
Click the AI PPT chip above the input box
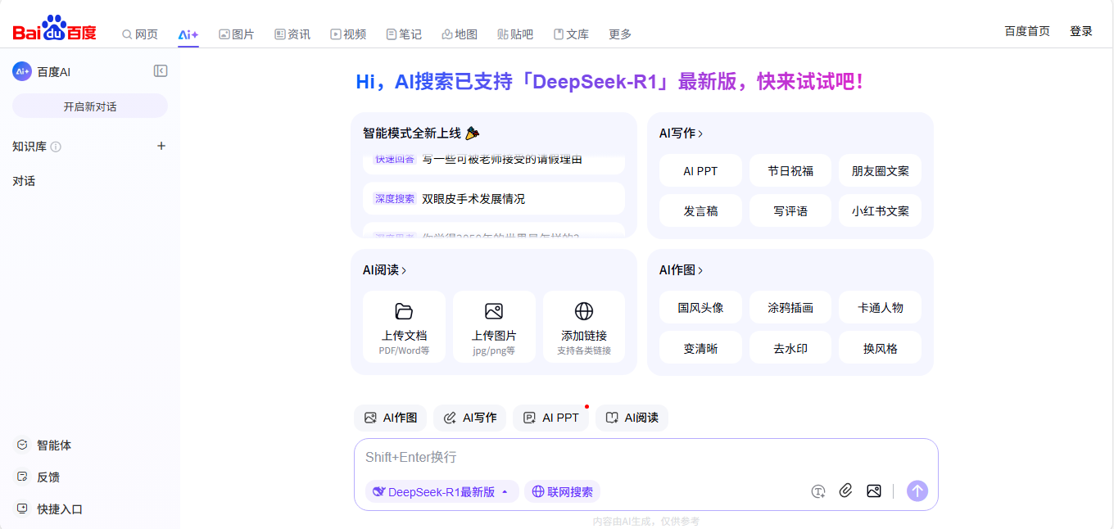click(x=550, y=418)
